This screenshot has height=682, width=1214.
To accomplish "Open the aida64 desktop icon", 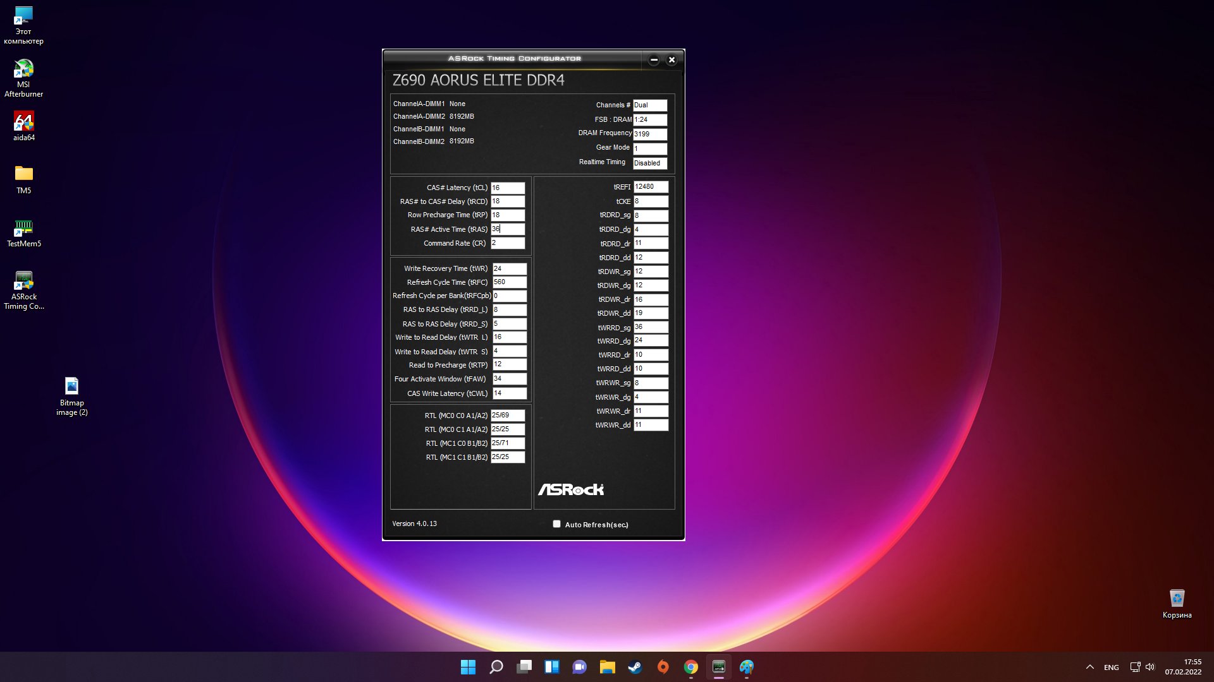I will pos(23,122).
